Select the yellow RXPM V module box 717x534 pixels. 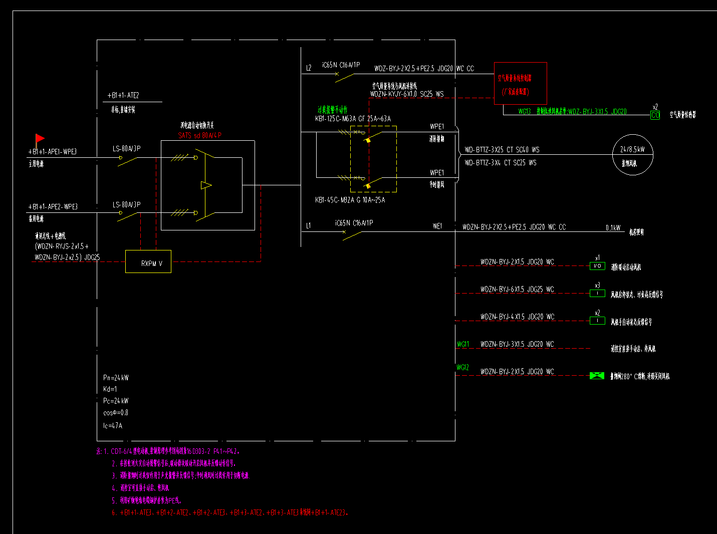(148, 261)
